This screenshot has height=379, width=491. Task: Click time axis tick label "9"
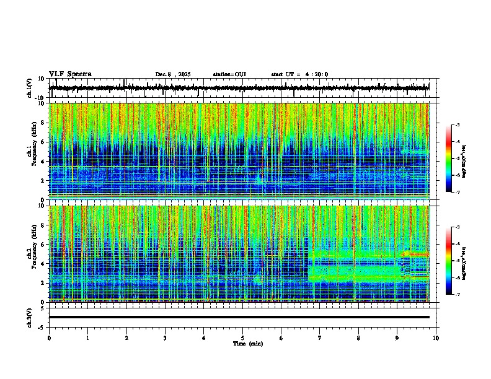[x=397, y=338]
